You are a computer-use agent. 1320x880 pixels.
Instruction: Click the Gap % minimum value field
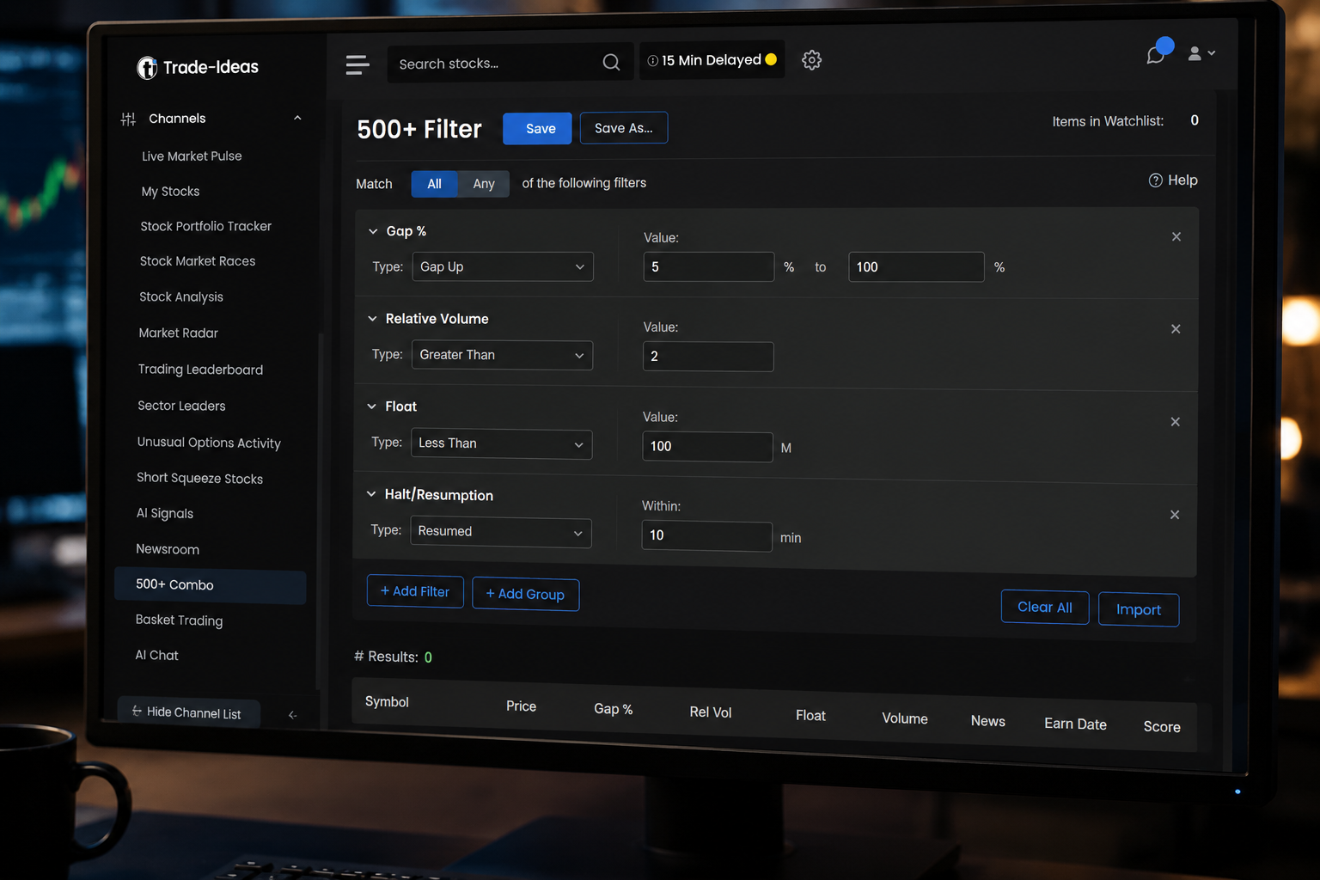(x=709, y=267)
